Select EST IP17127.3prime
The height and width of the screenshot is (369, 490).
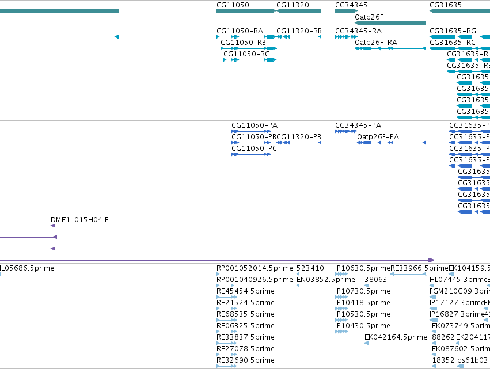pos(434,309)
